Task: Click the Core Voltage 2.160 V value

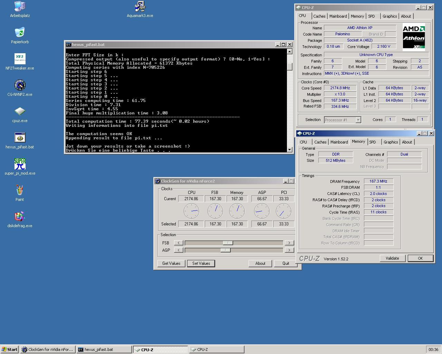Action: (384, 47)
